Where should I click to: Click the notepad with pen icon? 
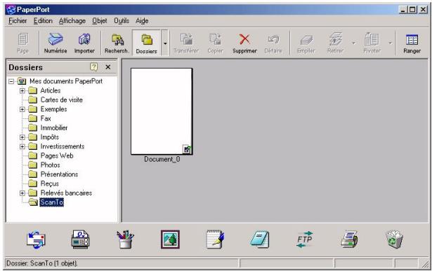[215, 239]
